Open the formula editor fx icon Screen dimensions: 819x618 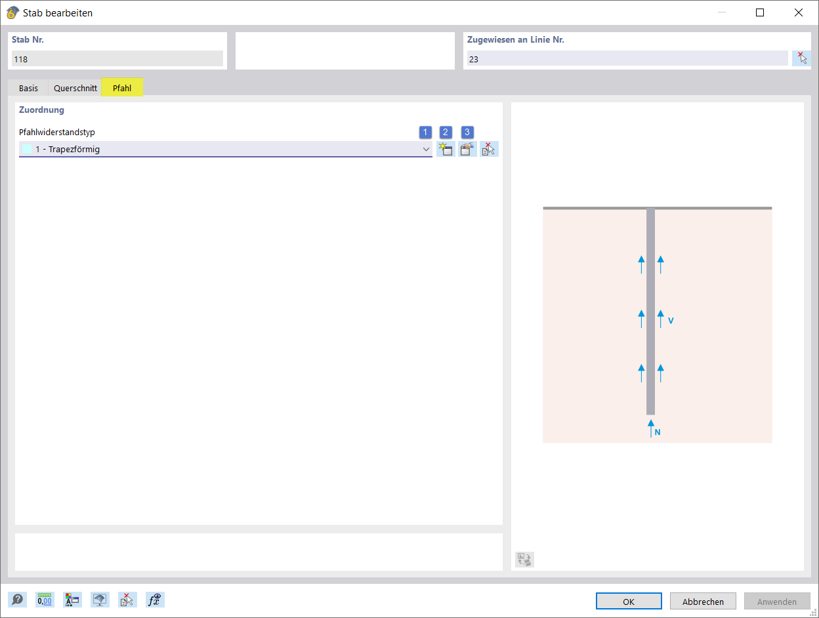click(155, 600)
